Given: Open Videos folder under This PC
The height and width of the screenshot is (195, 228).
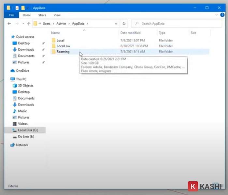Looking at the screenshot, I should [23, 124].
